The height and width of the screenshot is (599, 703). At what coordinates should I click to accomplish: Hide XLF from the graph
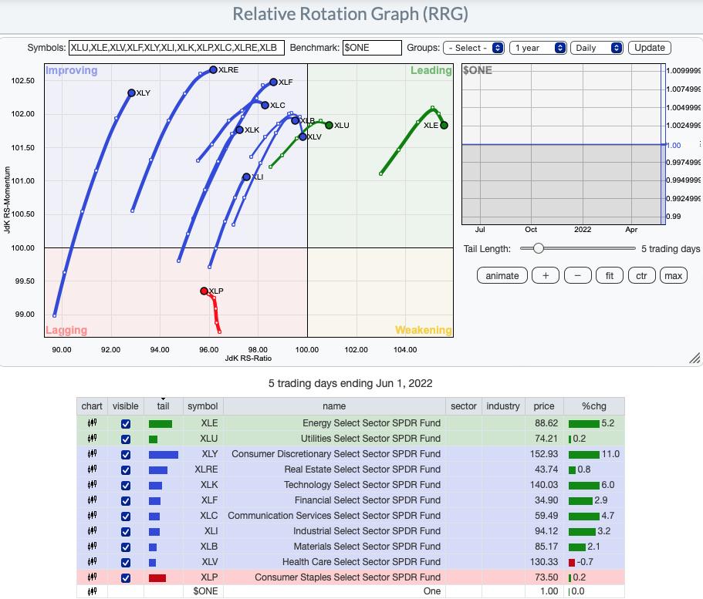point(126,501)
